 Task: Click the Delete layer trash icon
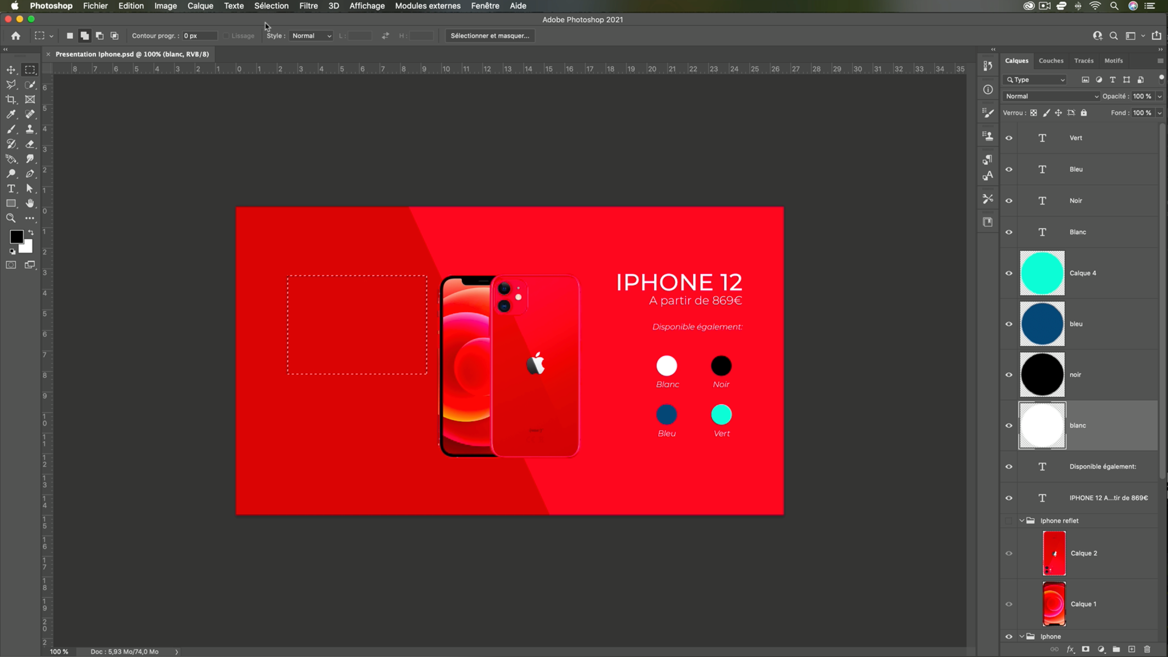point(1147,649)
